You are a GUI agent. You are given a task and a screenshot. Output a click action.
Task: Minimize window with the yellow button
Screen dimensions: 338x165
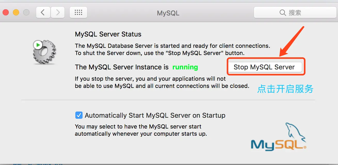[x=16, y=12]
